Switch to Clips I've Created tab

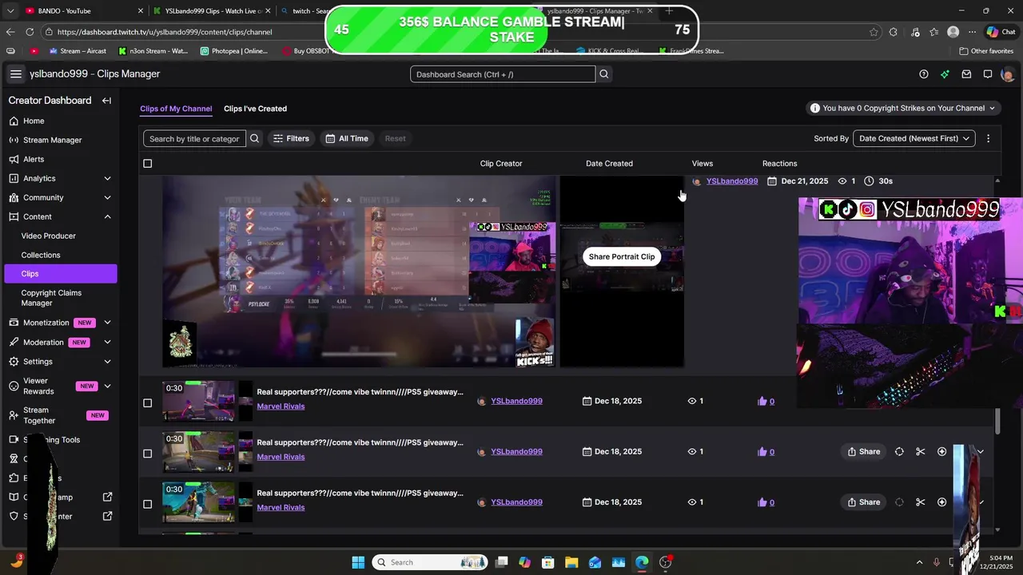pos(255,109)
